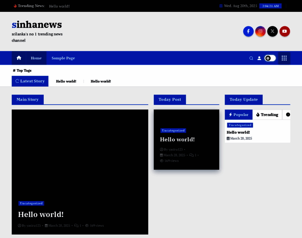Switch to the Popular tab

[238, 115]
